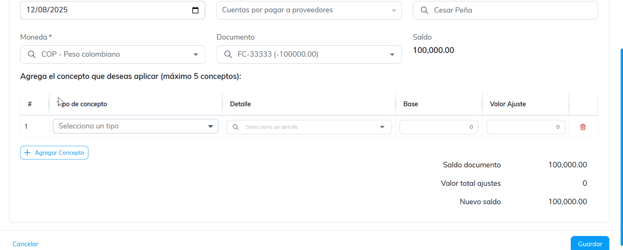Click the magnifier icon in Moneda field
Viewport: 623px width, 250px height.
point(32,55)
